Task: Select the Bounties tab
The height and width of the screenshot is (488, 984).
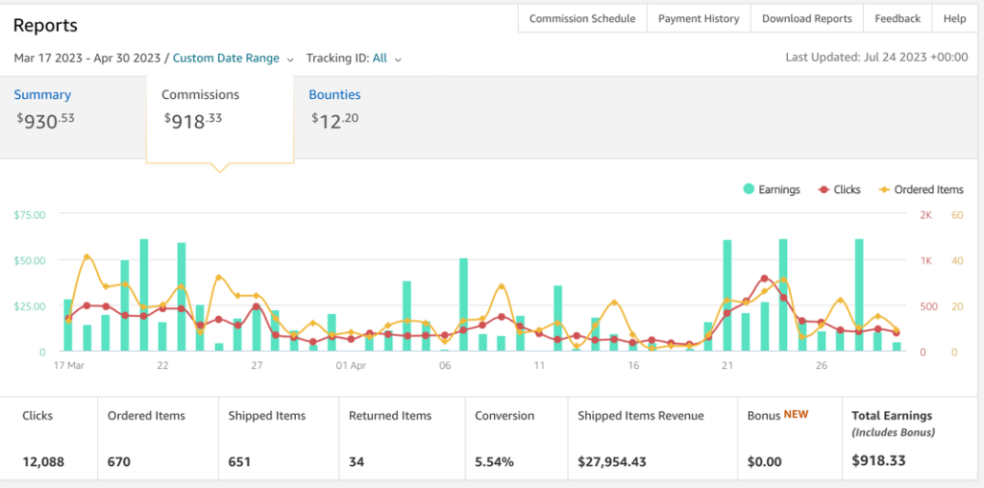Action: [x=334, y=95]
